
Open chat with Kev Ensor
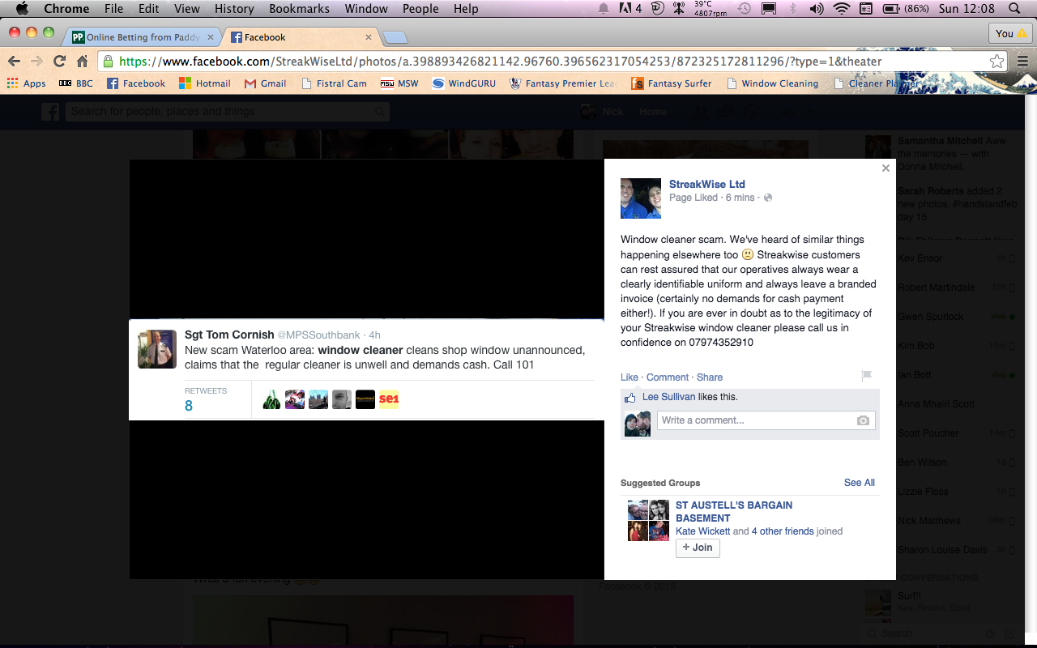click(x=940, y=258)
